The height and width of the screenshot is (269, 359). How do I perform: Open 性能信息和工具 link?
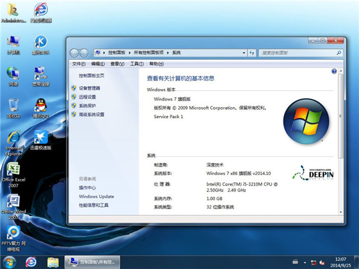click(x=94, y=205)
